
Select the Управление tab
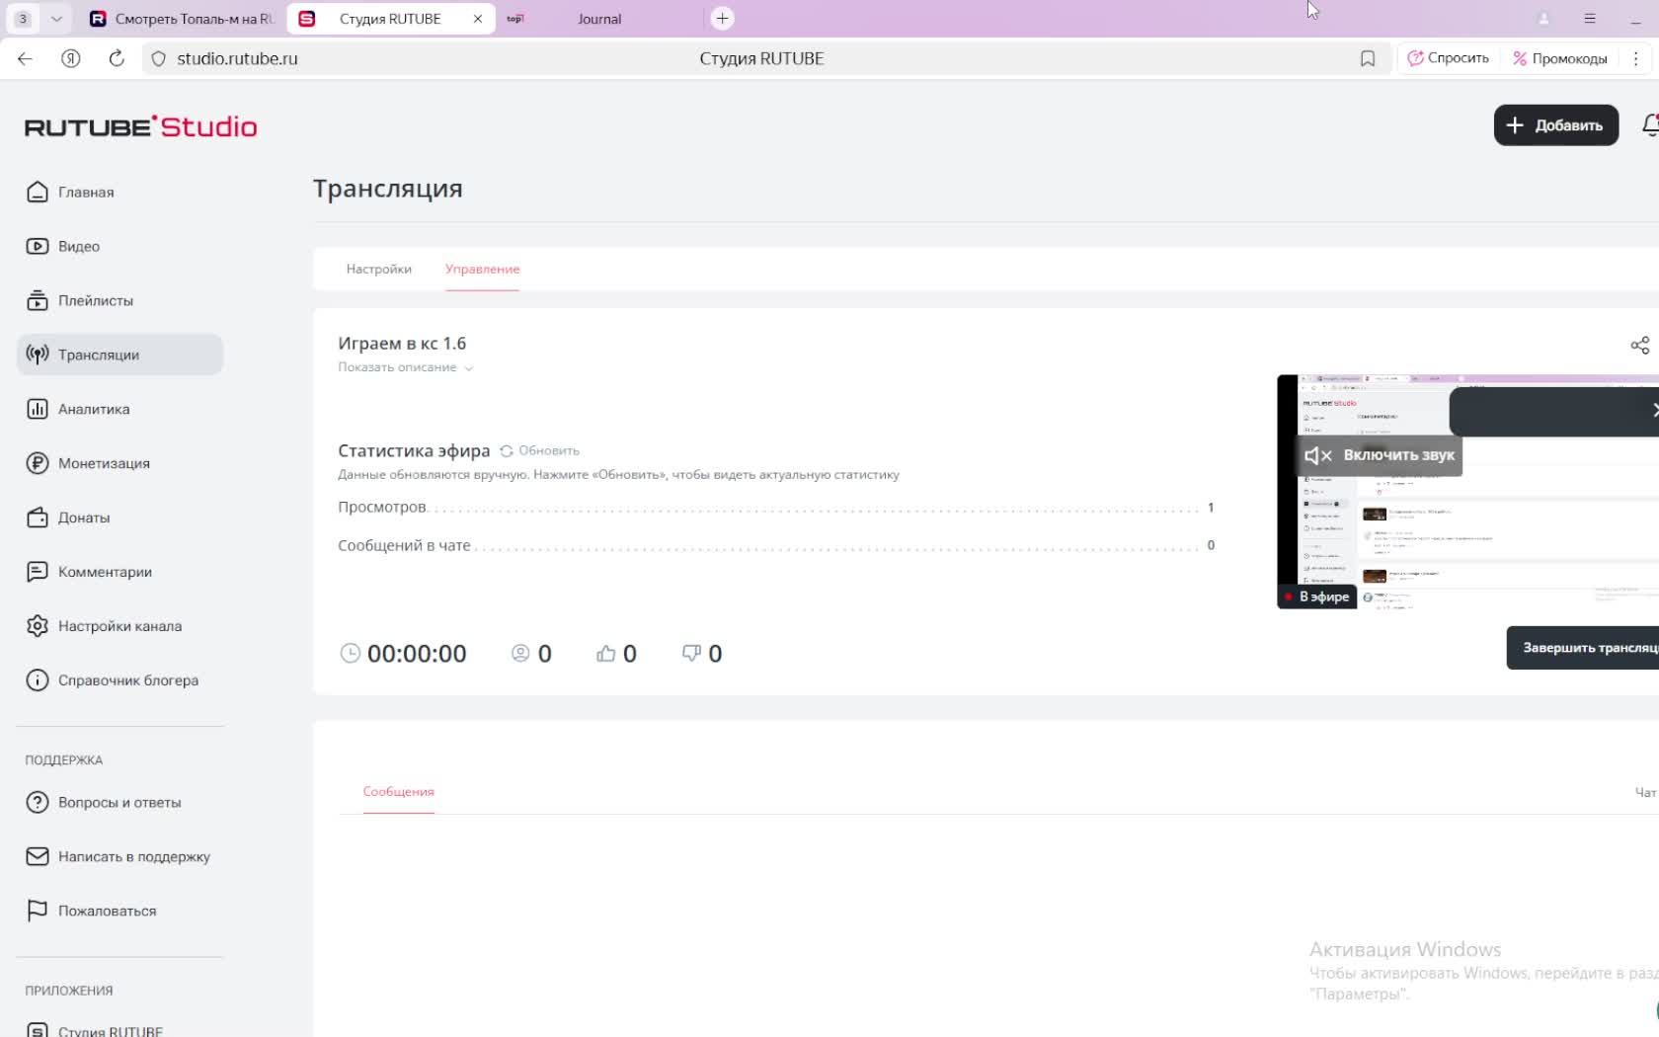(482, 269)
